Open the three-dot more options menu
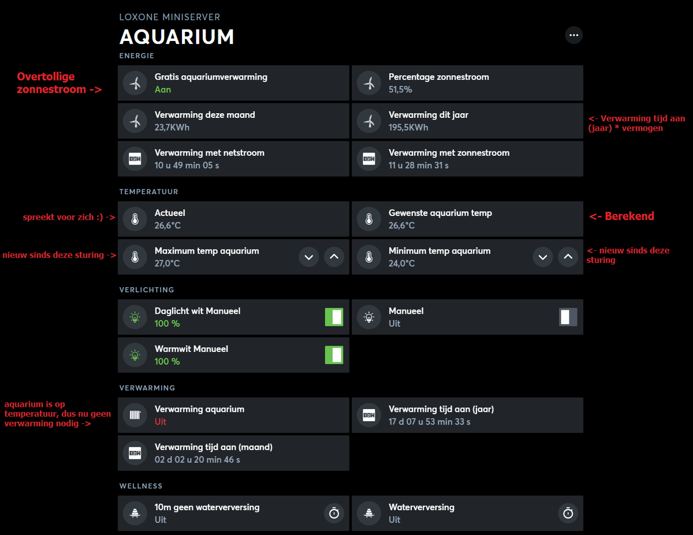693x535 pixels. pos(573,35)
